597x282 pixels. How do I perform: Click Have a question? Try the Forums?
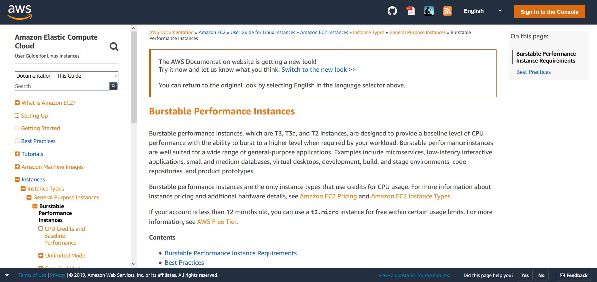[x=414, y=275]
